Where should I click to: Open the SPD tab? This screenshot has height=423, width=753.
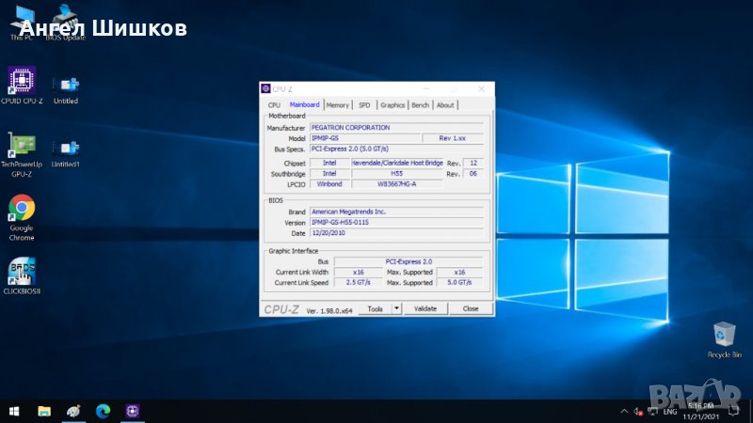pos(364,105)
